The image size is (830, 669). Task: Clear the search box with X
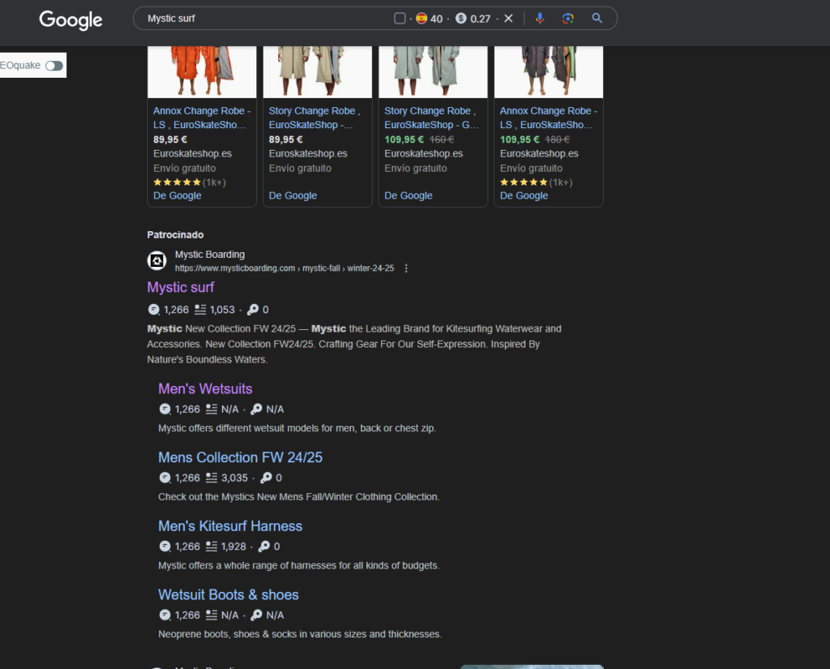(x=508, y=19)
